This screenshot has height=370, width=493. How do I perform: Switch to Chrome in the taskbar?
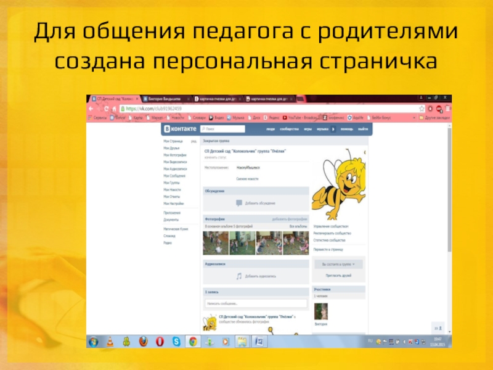pos(193,342)
